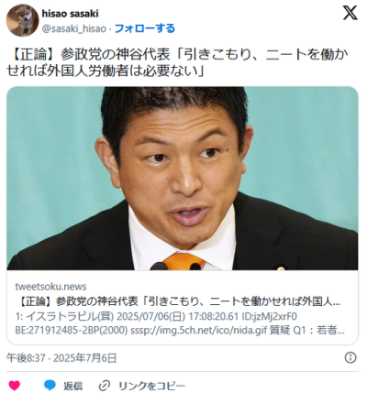Open the link card headline 【正論】参政党の神谷代表
The height and width of the screenshot is (393, 367).
click(178, 301)
